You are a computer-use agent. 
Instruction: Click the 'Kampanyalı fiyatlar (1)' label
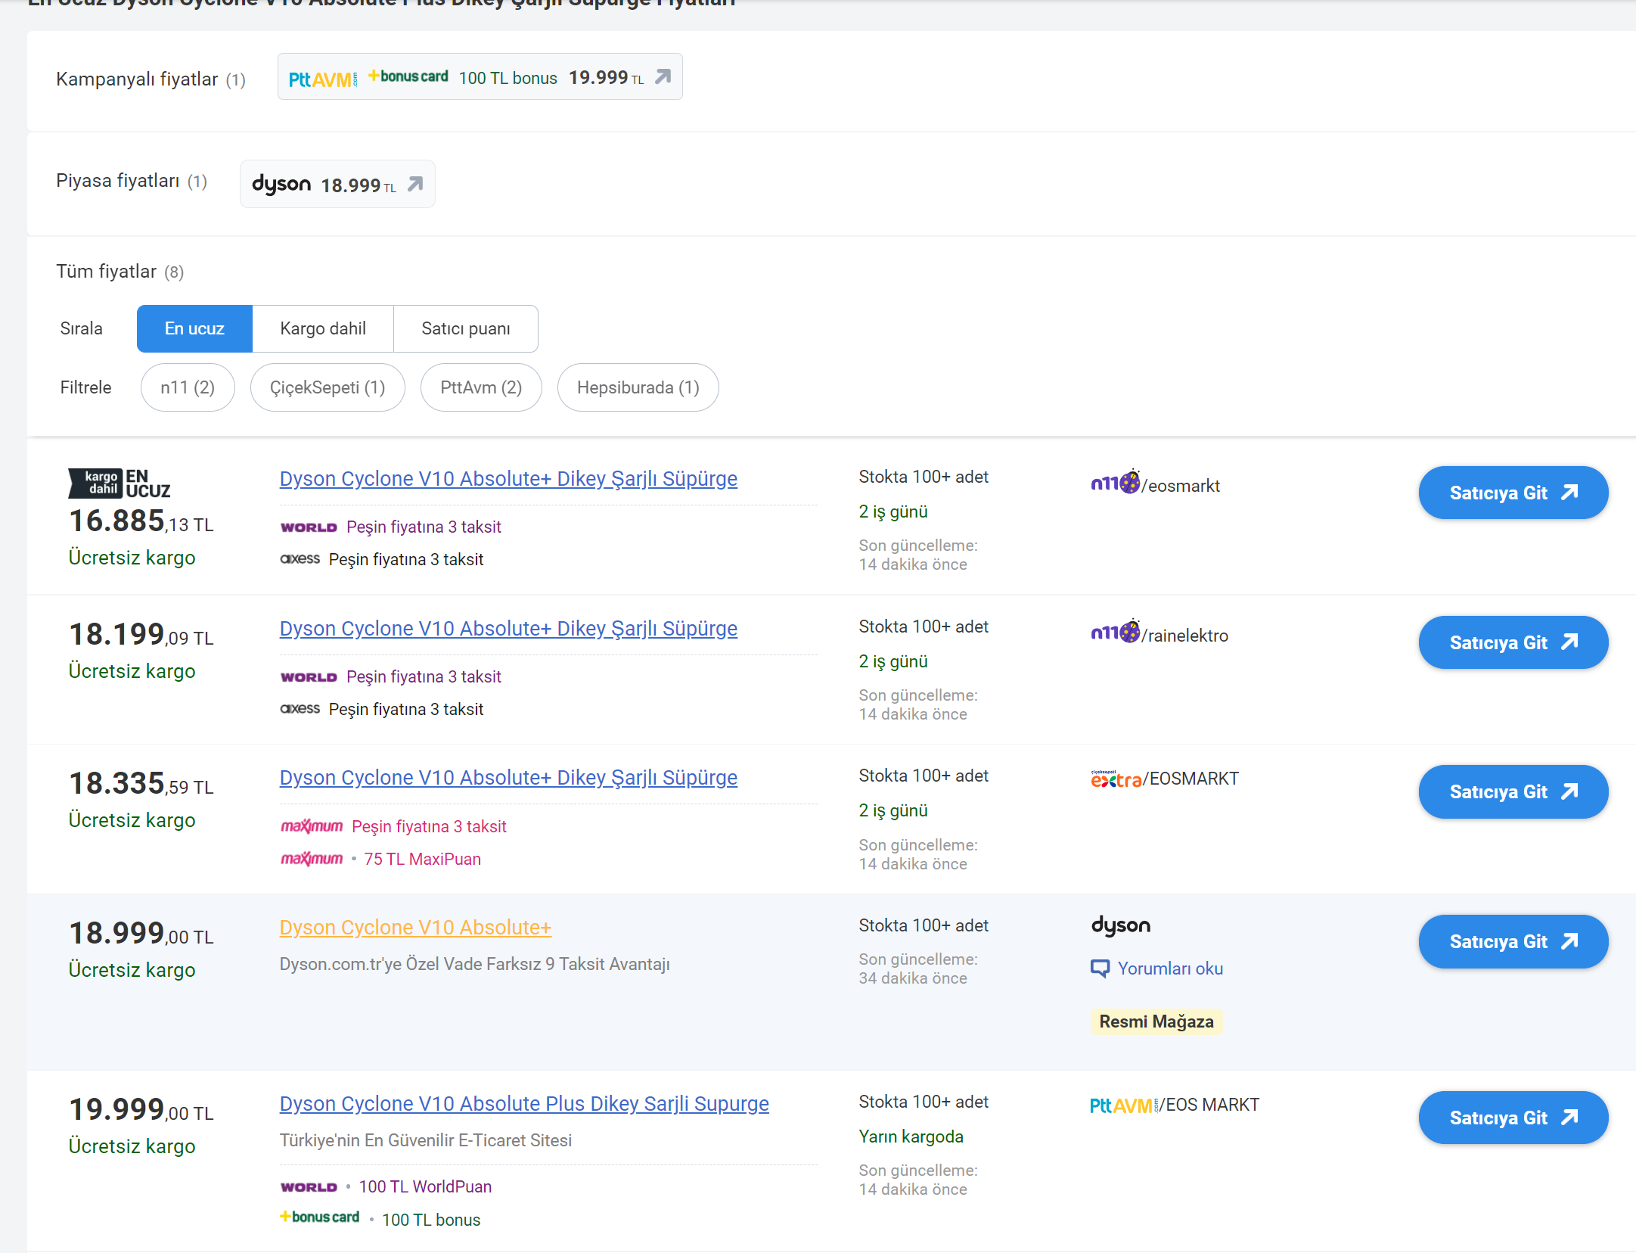coord(151,79)
